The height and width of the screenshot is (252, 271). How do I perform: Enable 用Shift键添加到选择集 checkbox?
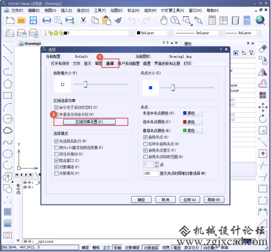56,148
